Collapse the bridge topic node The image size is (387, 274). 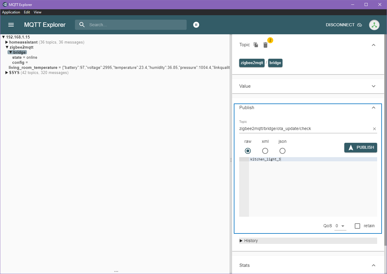click(x=10, y=52)
